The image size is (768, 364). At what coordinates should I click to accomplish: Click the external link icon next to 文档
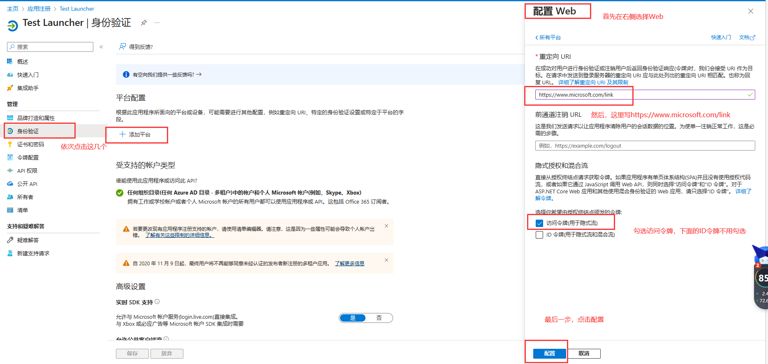coord(753,37)
